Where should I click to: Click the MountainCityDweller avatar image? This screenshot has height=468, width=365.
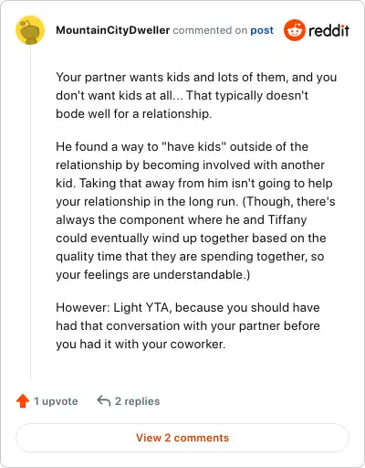pyautogui.click(x=30, y=30)
